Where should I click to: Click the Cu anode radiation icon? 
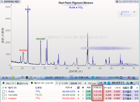click(3, 78)
